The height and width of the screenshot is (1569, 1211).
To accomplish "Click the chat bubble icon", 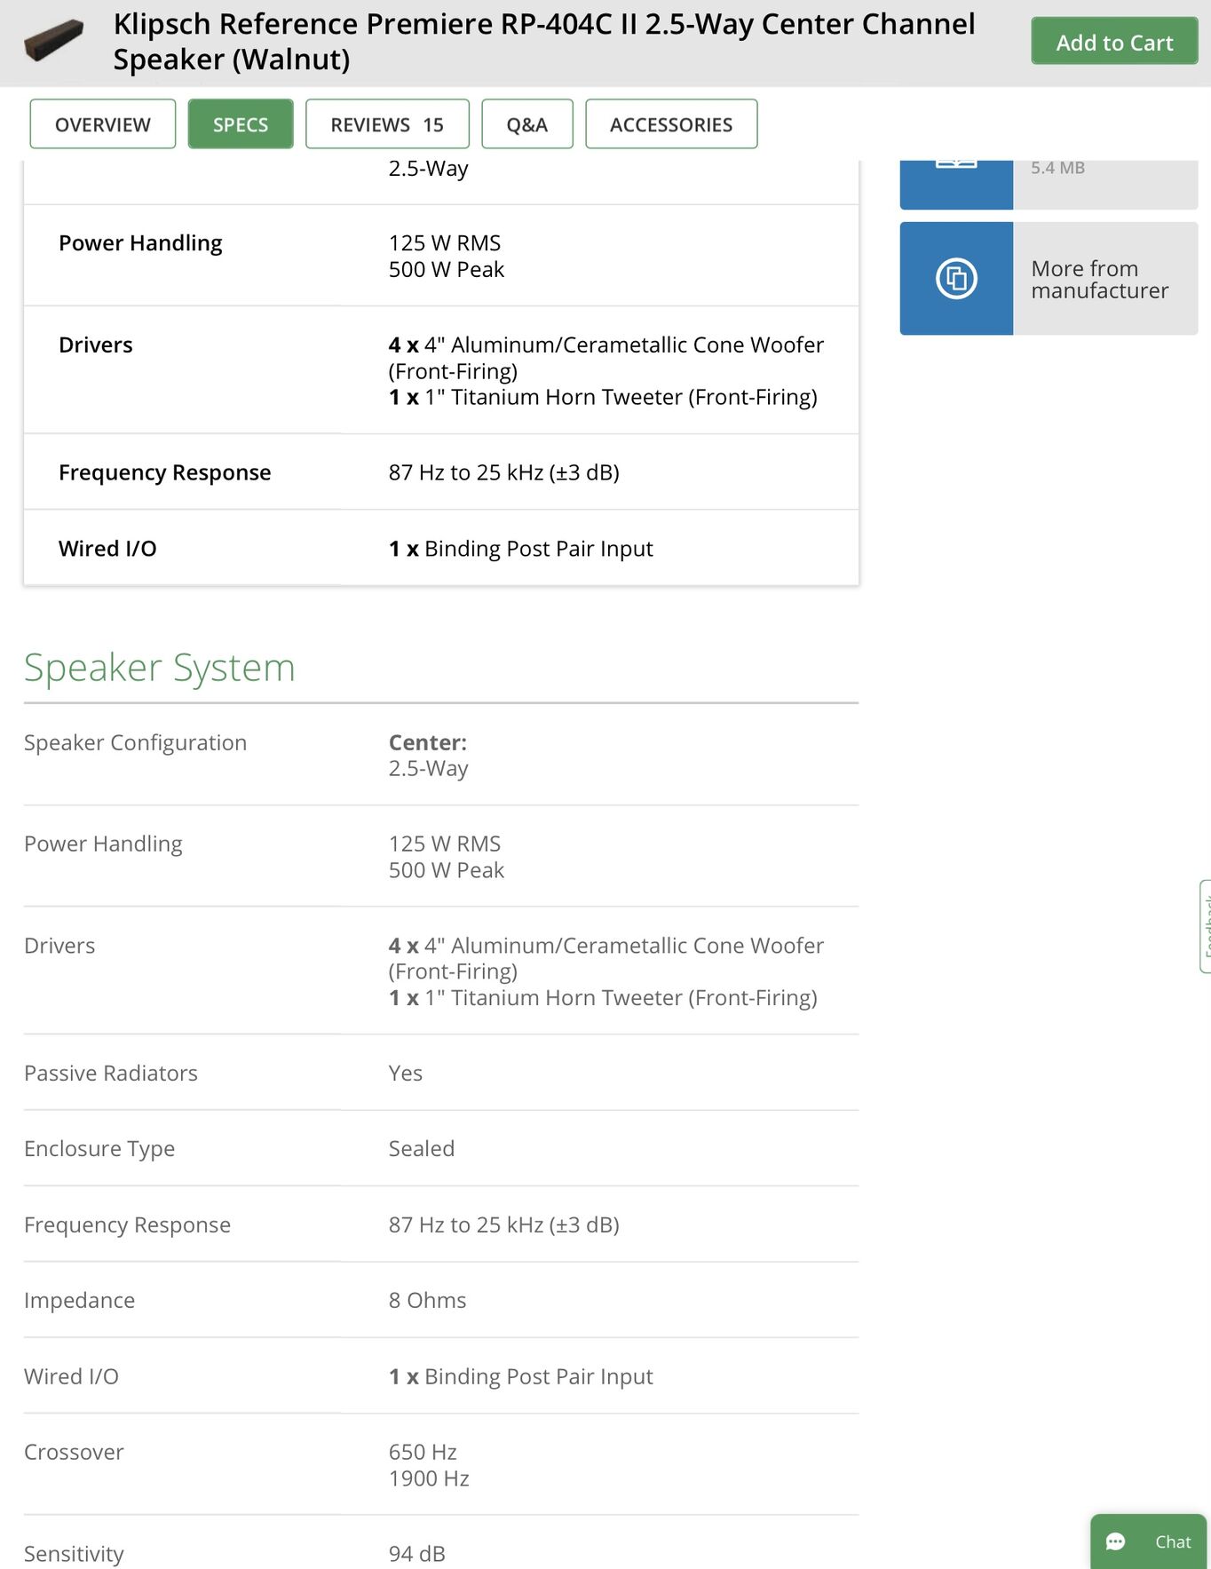I will (x=1116, y=1541).
